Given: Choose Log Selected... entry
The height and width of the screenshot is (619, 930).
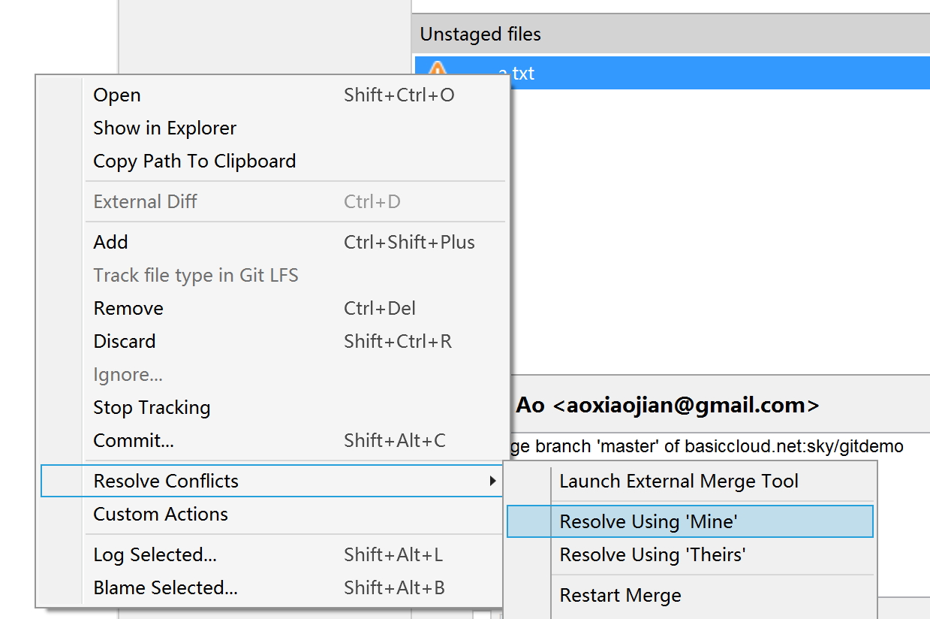Looking at the screenshot, I should pyautogui.click(x=155, y=555).
